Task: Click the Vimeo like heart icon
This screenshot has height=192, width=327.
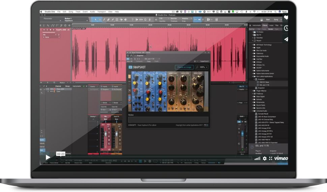Action: pyautogui.click(x=286, y=18)
